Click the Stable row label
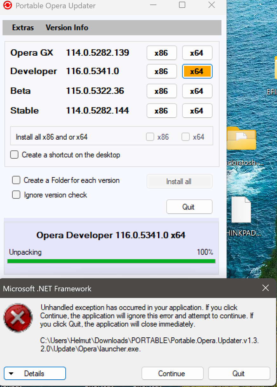Viewport: 277px width, 387px height. (x=24, y=111)
